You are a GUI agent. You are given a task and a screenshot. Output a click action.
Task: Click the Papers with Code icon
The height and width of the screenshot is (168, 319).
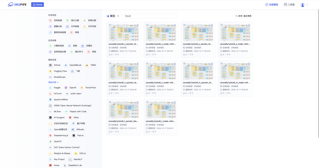(x=66, y=112)
